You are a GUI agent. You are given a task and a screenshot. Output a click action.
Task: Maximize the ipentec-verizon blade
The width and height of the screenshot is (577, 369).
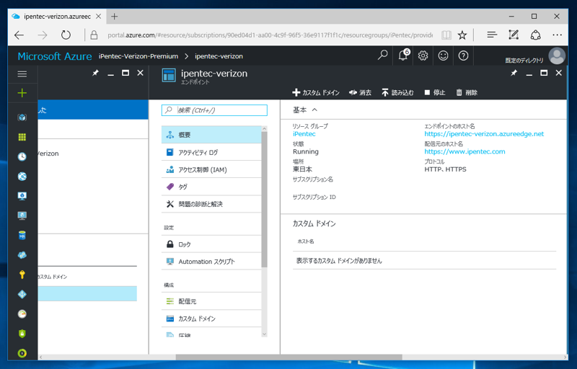pyautogui.click(x=544, y=73)
